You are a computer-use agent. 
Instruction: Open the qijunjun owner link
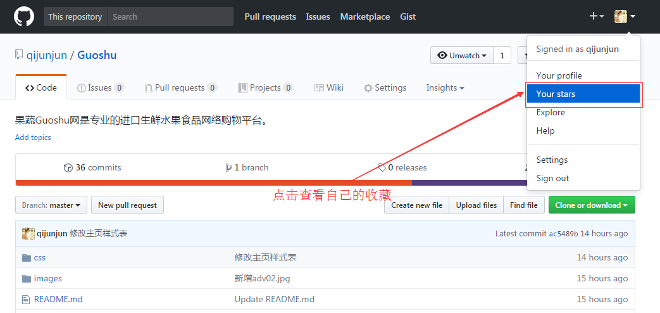point(47,55)
